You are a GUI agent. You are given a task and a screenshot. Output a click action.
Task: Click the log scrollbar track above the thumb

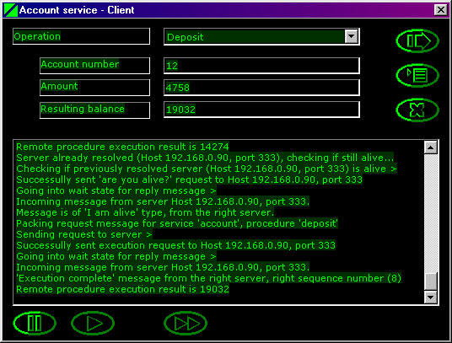click(x=431, y=212)
